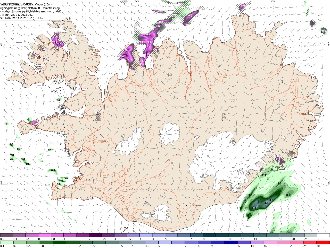
Task: Select top-row swatch between 8 and 9
Action: tap(209, 235)
